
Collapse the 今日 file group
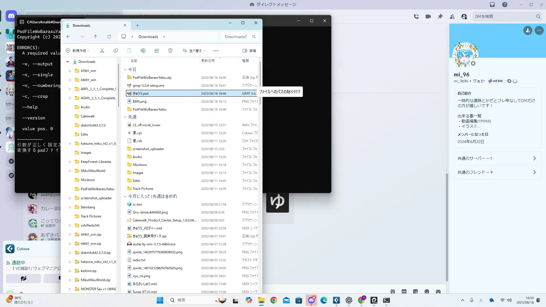tap(125, 69)
